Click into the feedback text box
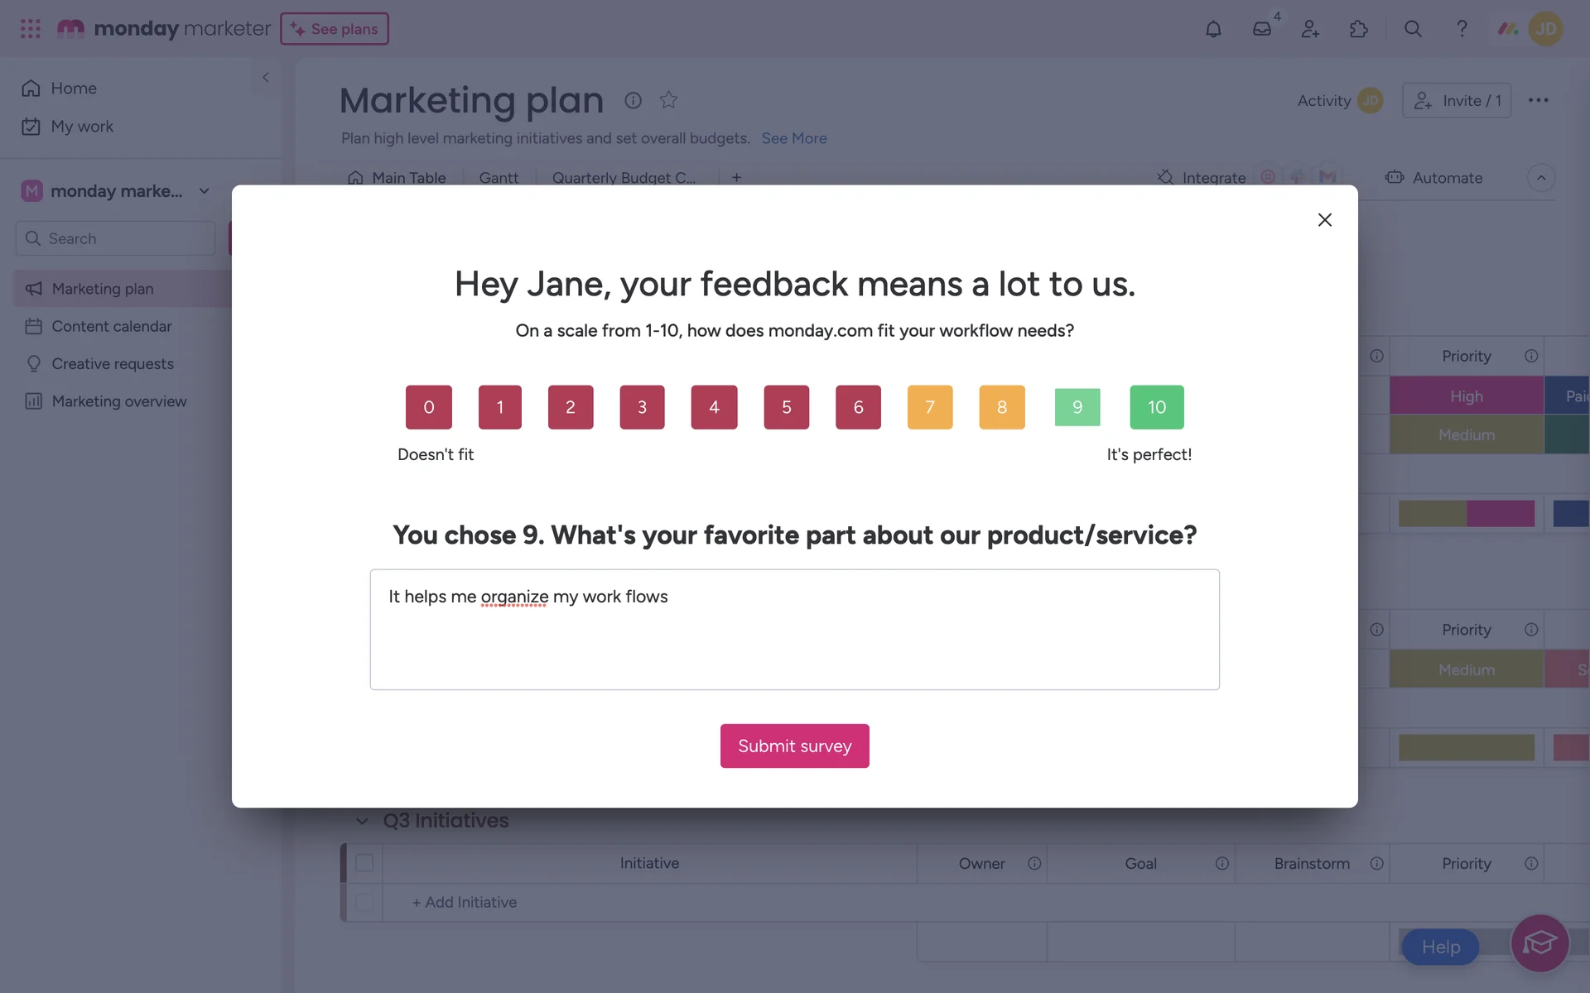Screen dimensions: 1590x993 794,629
